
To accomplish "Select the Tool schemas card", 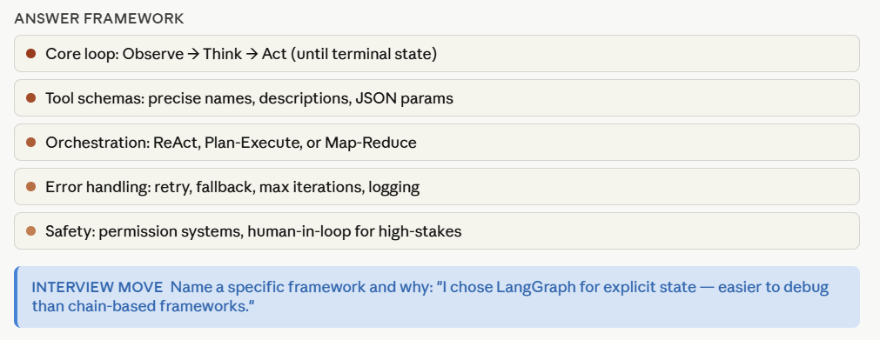I will [x=437, y=98].
